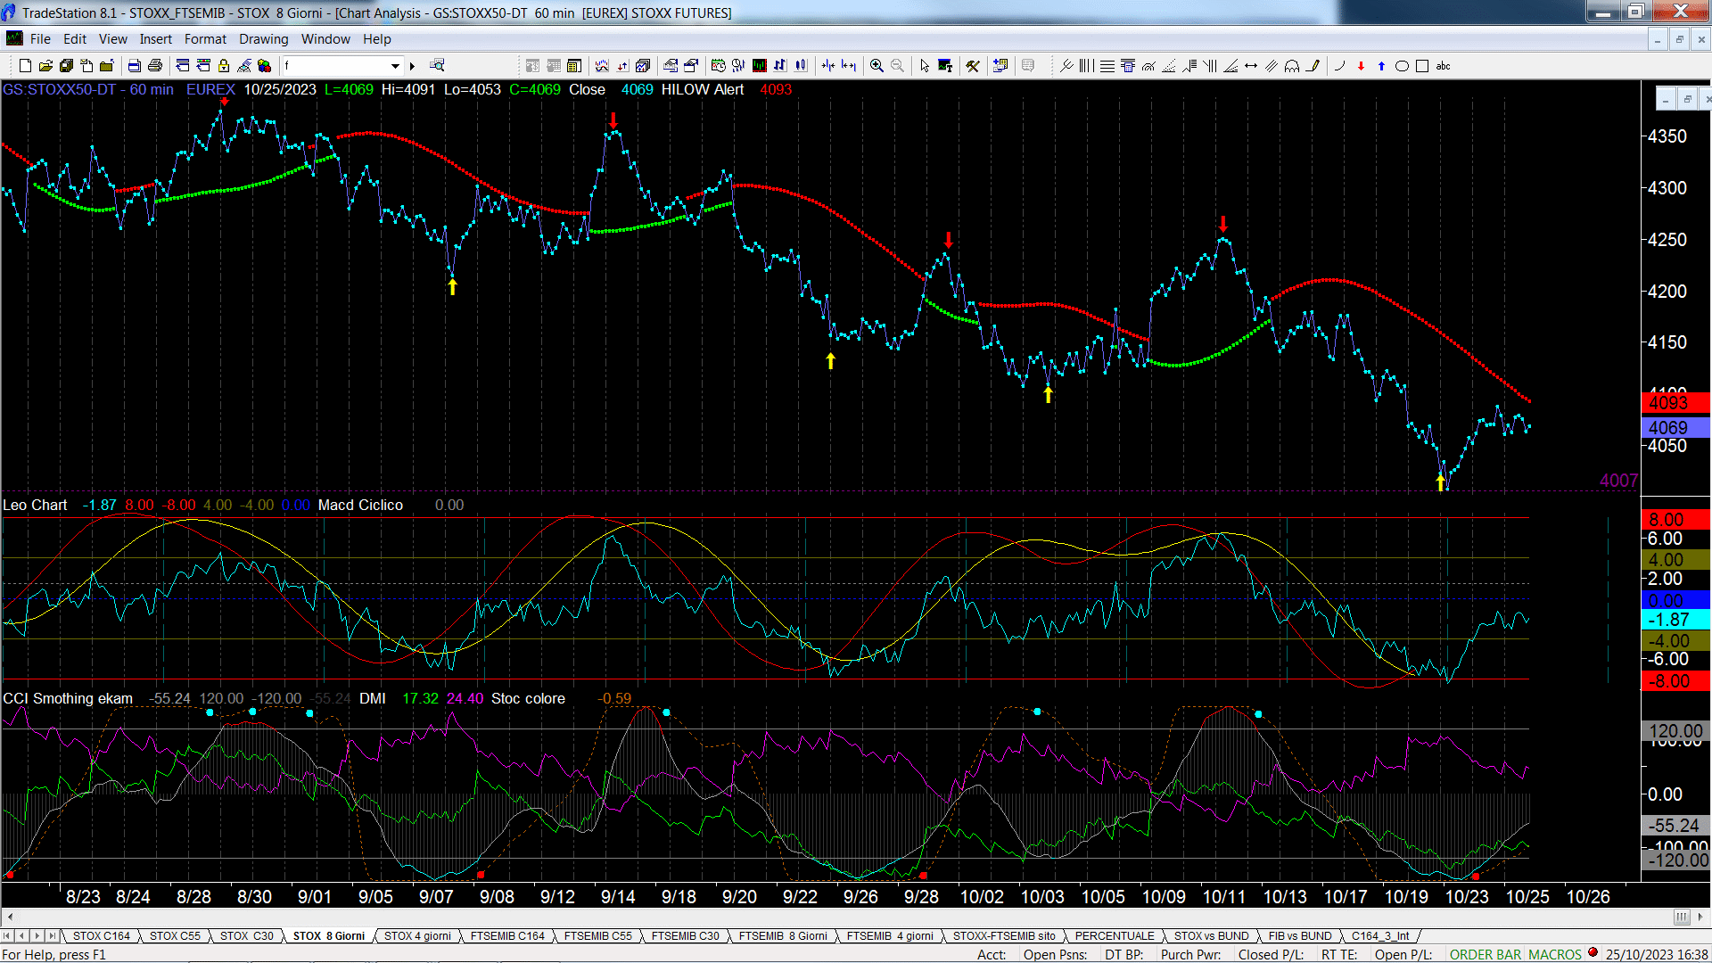Click the horizontal scrollbar thumb grip
Viewport: 1712px width, 963px height.
1682,917
